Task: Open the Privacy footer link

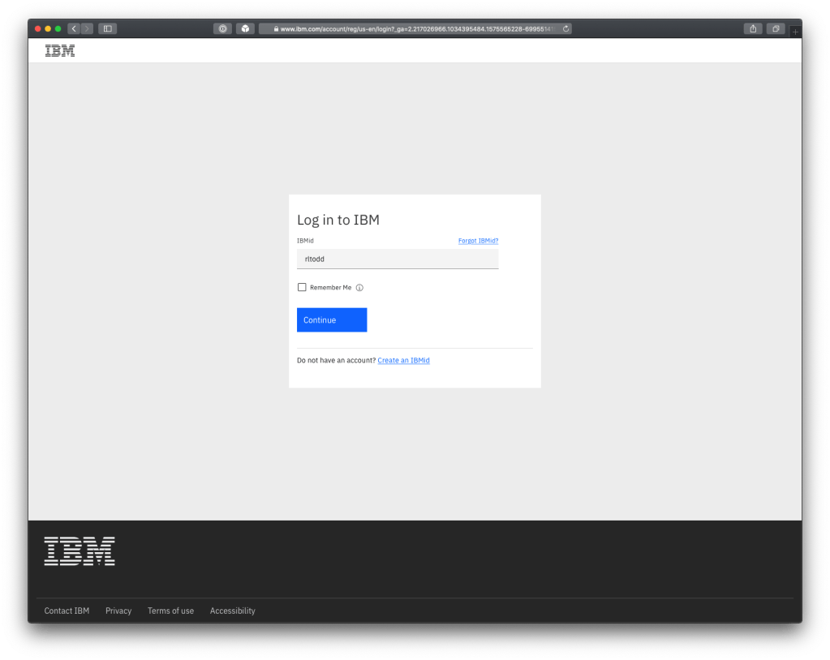Action: click(x=118, y=611)
